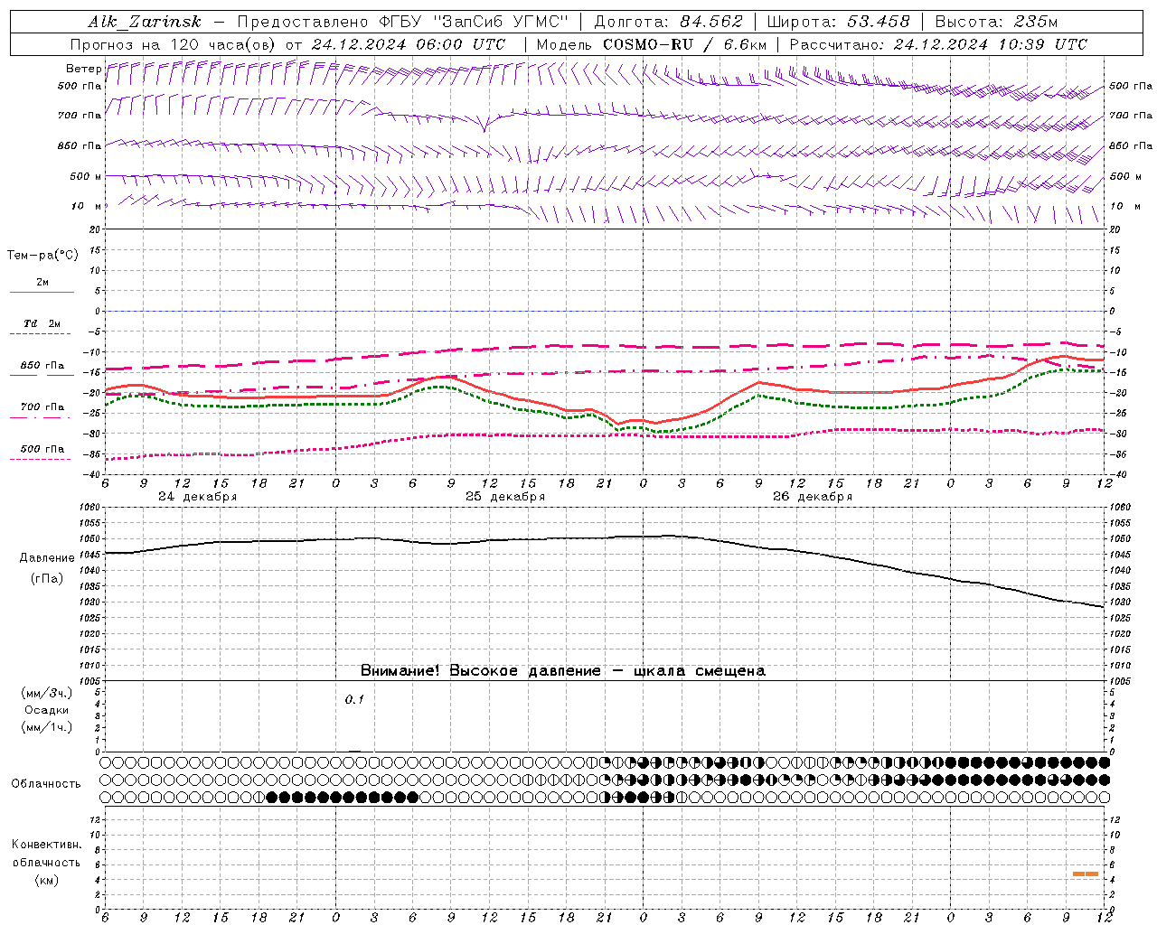This screenshot has height=925, width=1157.
Task: Click the orange convective cloud marker
Action: click(x=1086, y=874)
